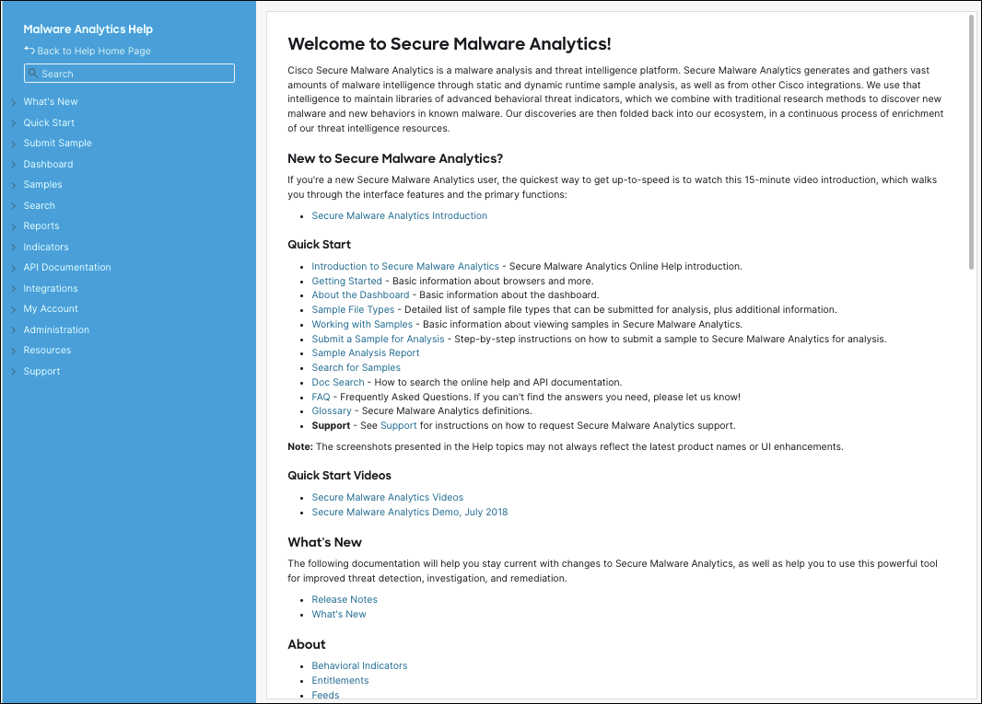Image resolution: width=982 pixels, height=704 pixels.
Task: Open the Glossary link
Action: (x=331, y=410)
